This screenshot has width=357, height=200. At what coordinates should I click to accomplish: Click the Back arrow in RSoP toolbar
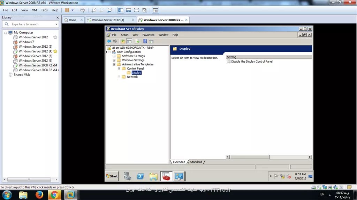click(x=109, y=41)
